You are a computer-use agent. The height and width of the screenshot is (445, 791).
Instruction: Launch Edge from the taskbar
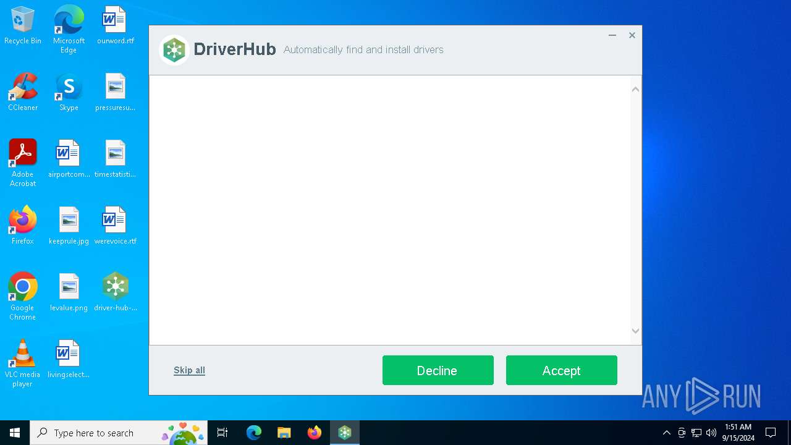[x=254, y=433]
